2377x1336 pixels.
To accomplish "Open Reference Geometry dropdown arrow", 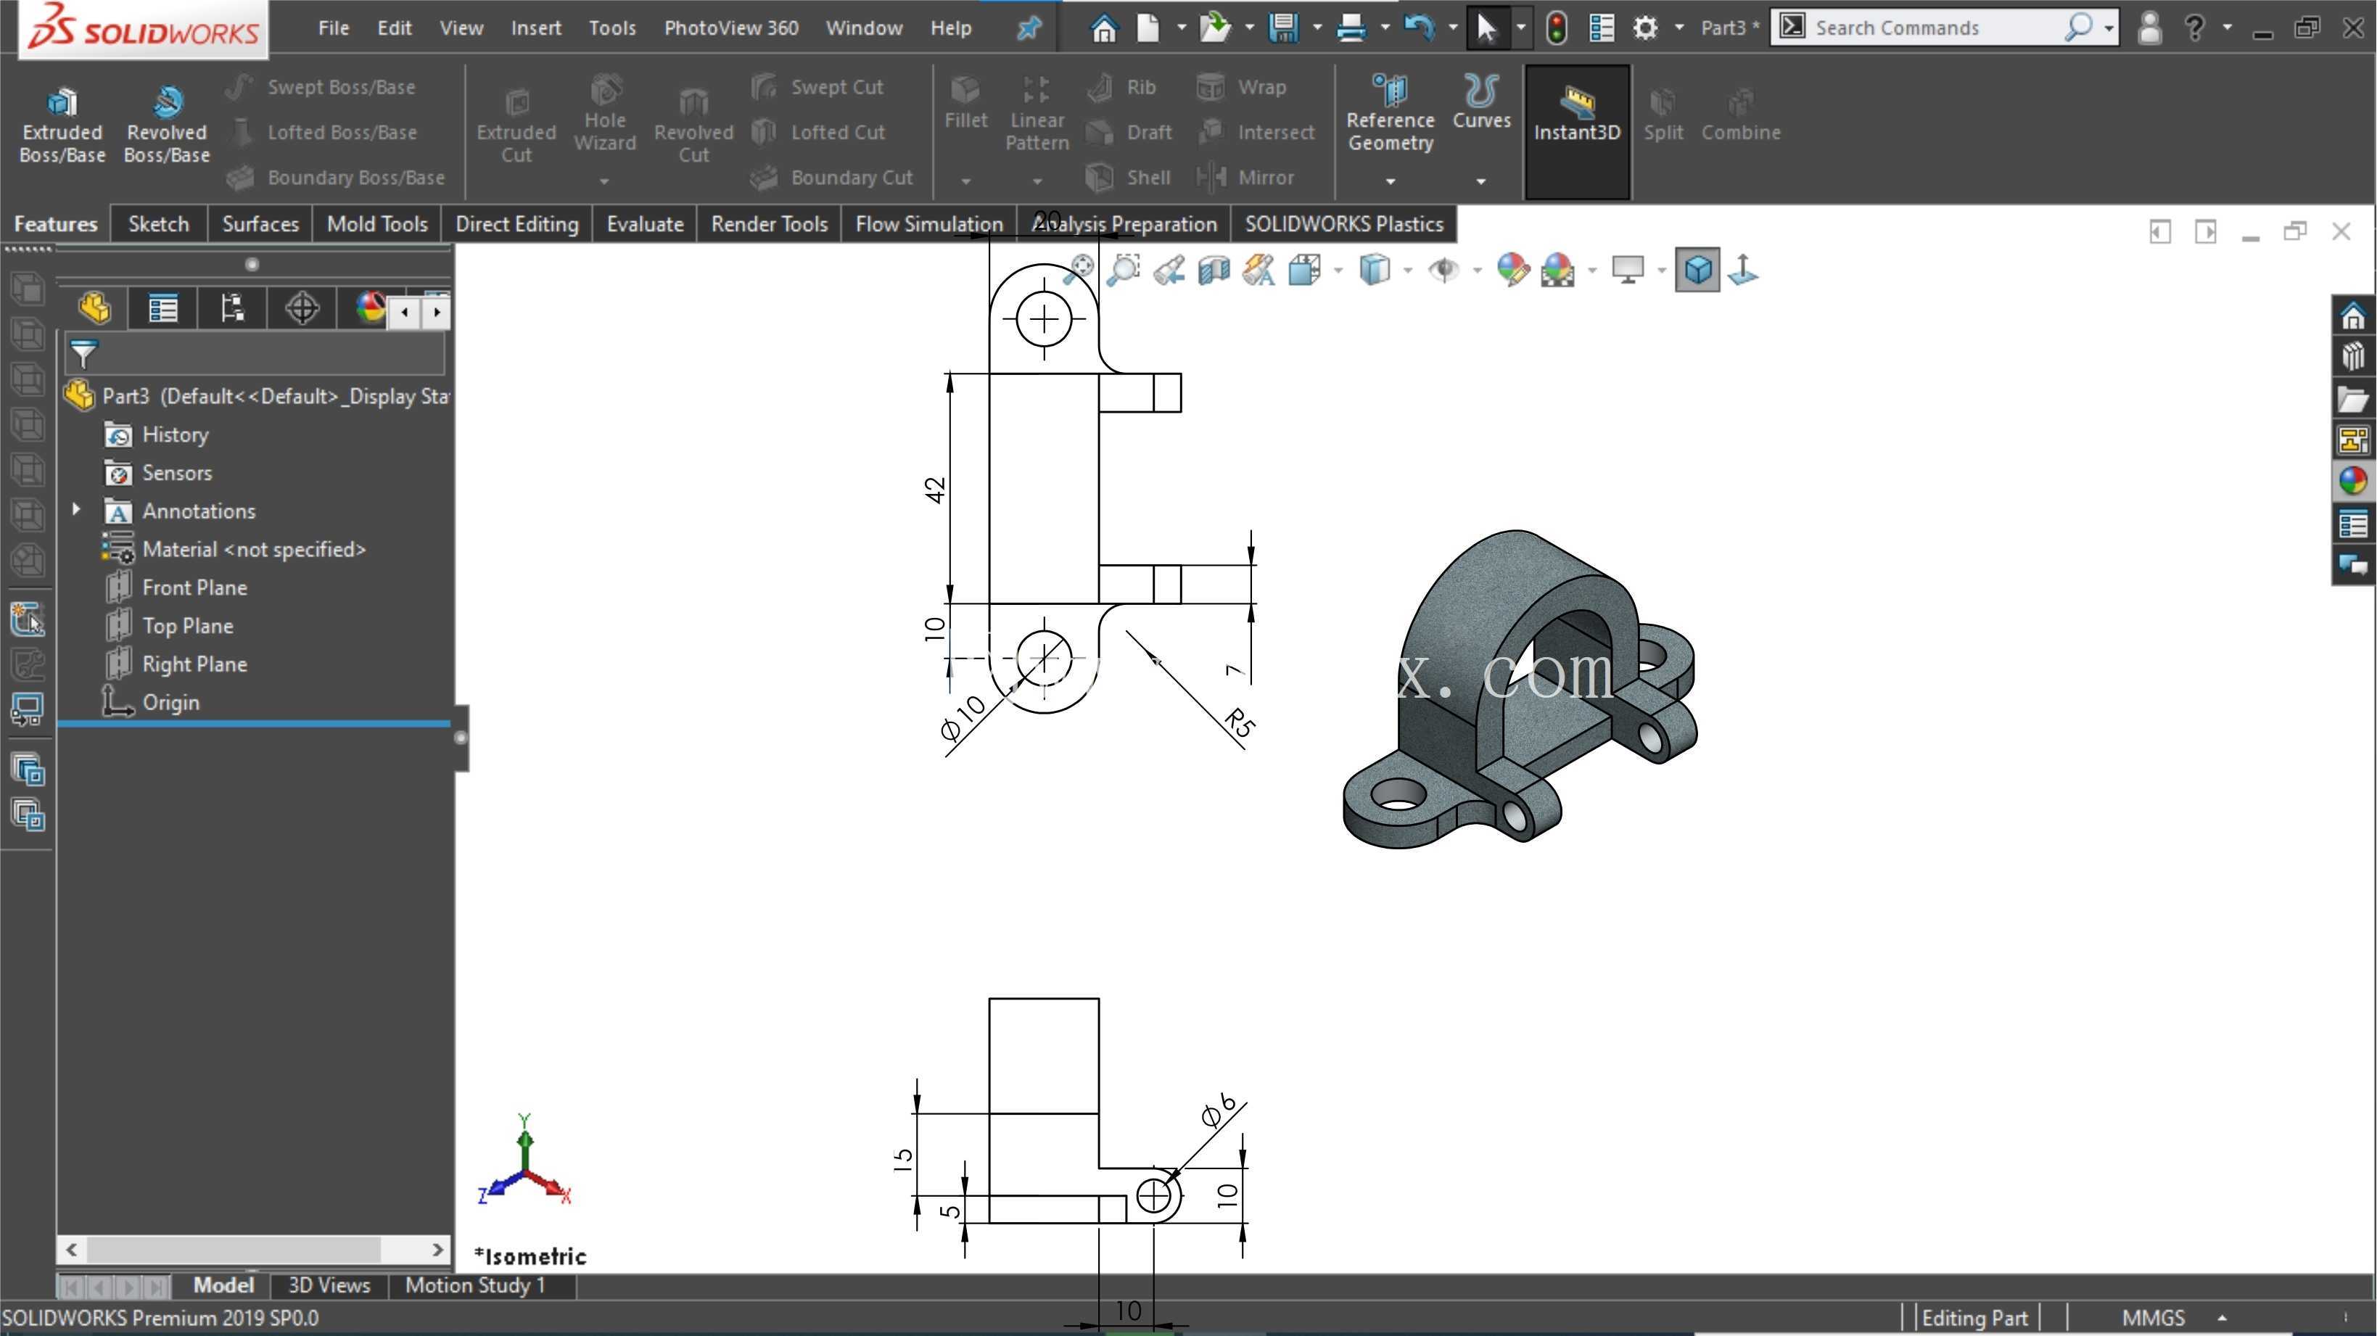I will (1390, 181).
